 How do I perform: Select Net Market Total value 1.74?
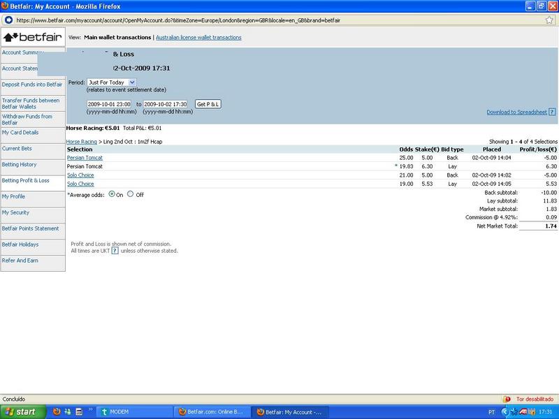tap(551, 226)
